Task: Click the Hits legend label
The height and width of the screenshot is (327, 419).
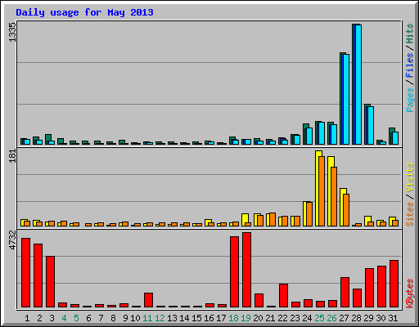Action: 409,34
